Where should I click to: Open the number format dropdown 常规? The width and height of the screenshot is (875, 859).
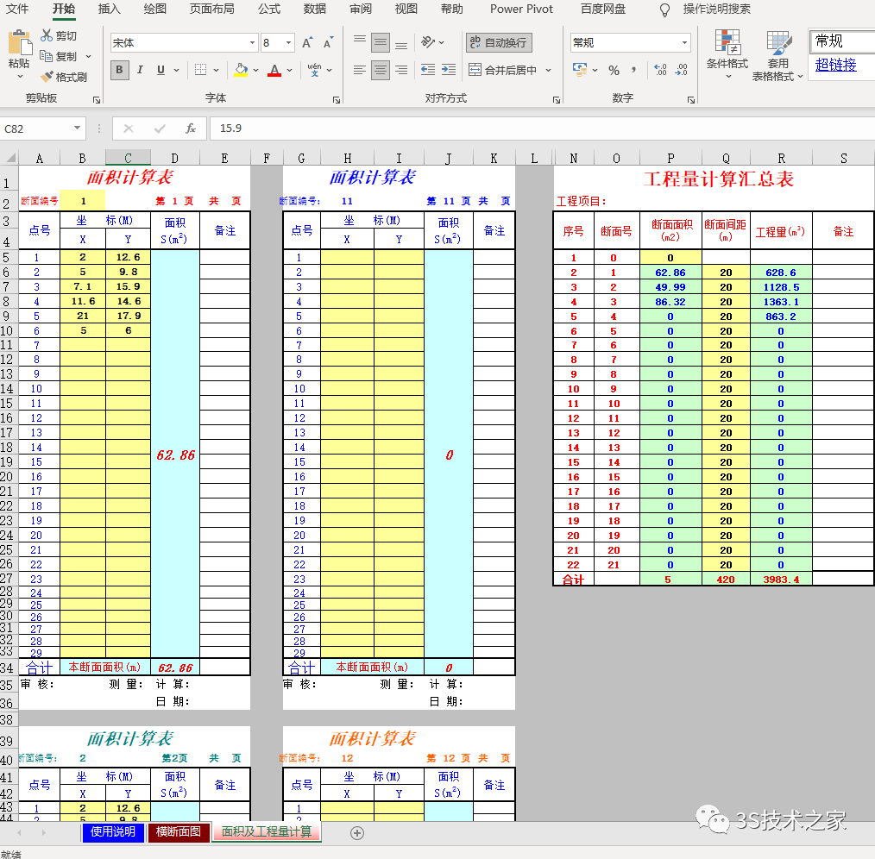(684, 43)
